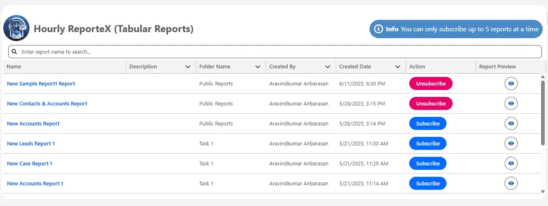This screenshot has width=548, height=206.
Task: Open the New Accounts Report 1 link
Action: [35, 184]
